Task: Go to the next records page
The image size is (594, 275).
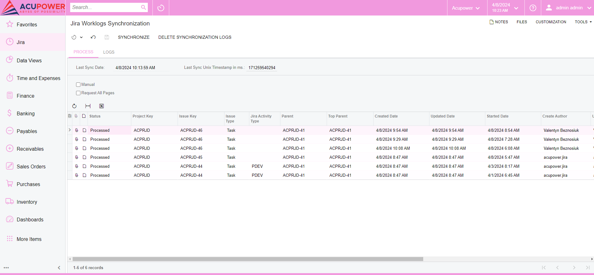Action: [574, 268]
